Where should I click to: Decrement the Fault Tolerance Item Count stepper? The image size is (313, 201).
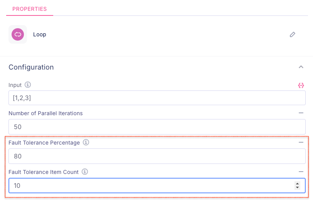pyautogui.click(x=297, y=188)
